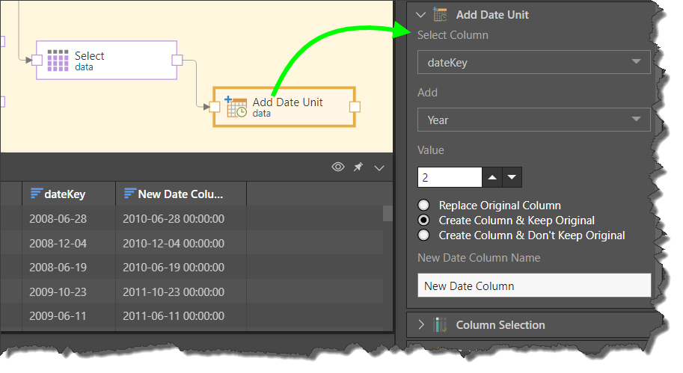Select Create Column & Keep Original
683x373 pixels.
(424, 221)
